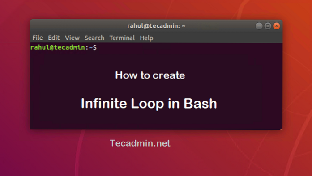Click the rahul@tecadmin:~$ command prompt

[64, 47]
